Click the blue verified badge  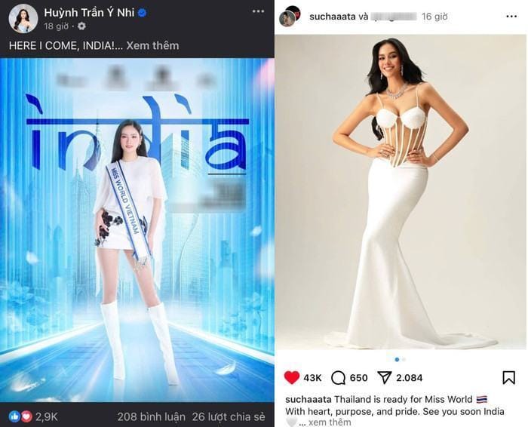point(143,13)
